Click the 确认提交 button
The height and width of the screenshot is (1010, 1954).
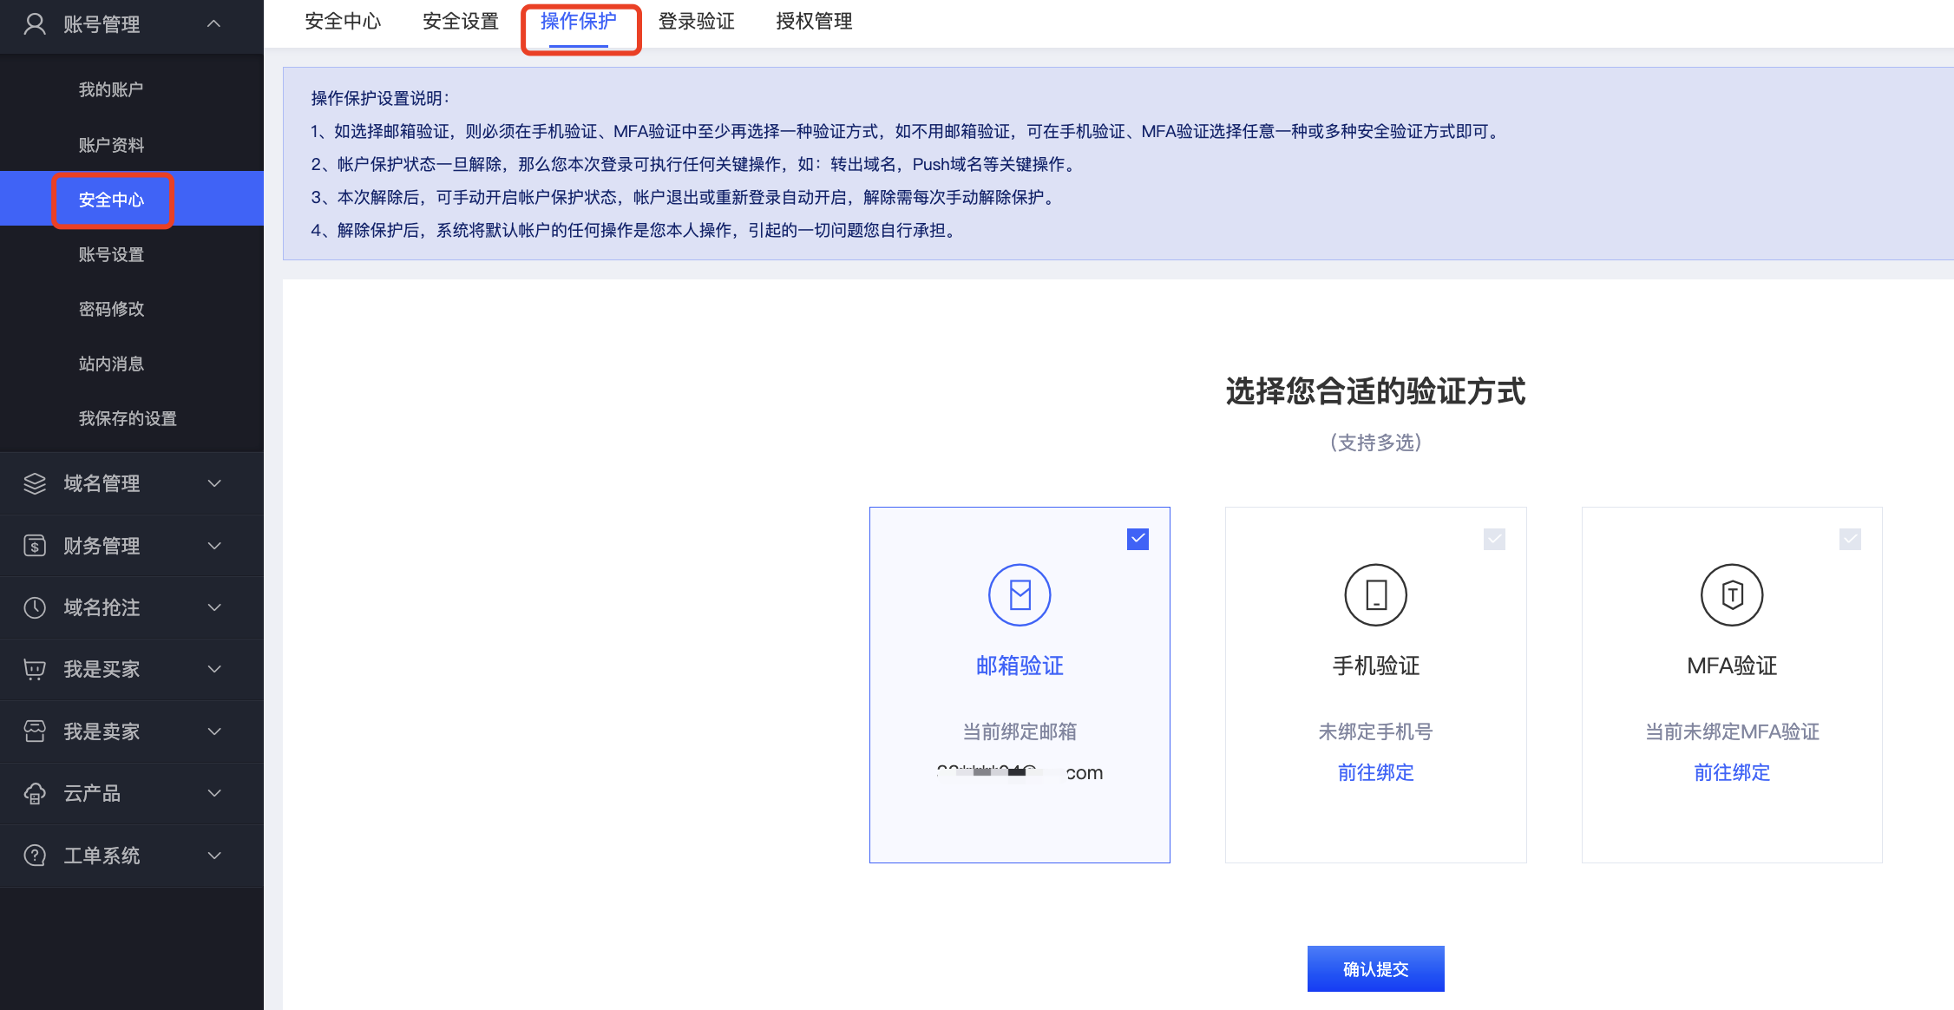click(1375, 968)
